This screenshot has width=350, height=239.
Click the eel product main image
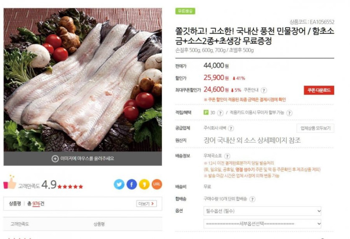tap(83, 80)
